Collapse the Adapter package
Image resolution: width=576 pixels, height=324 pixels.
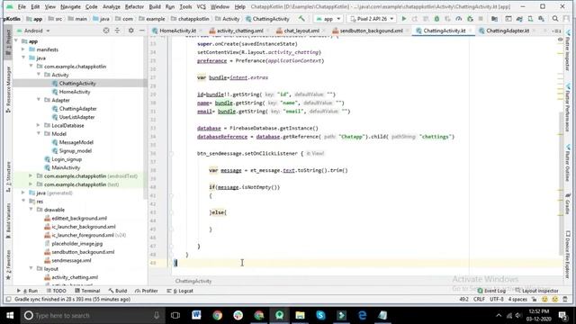(39, 100)
